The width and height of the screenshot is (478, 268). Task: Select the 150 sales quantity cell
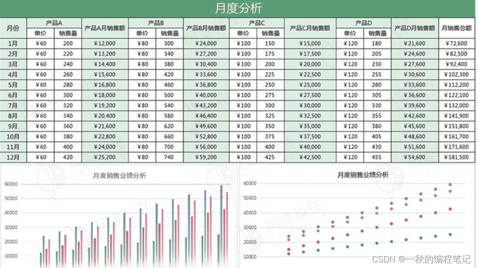point(270,43)
